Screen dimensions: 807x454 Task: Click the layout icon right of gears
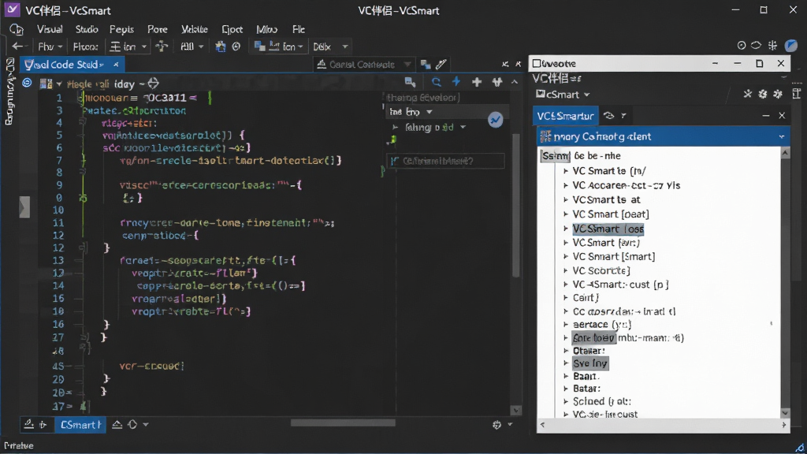coord(796,94)
